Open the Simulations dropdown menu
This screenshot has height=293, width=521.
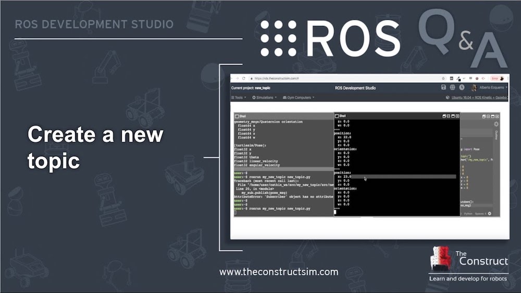coord(264,97)
